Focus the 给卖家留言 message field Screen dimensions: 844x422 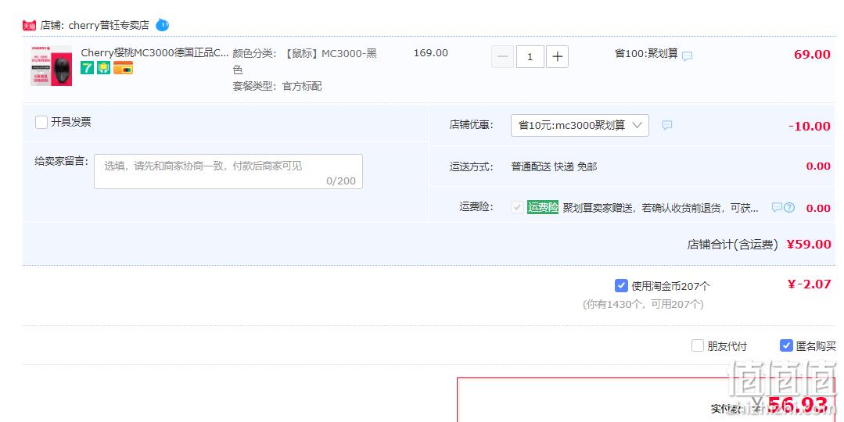(x=228, y=171)
